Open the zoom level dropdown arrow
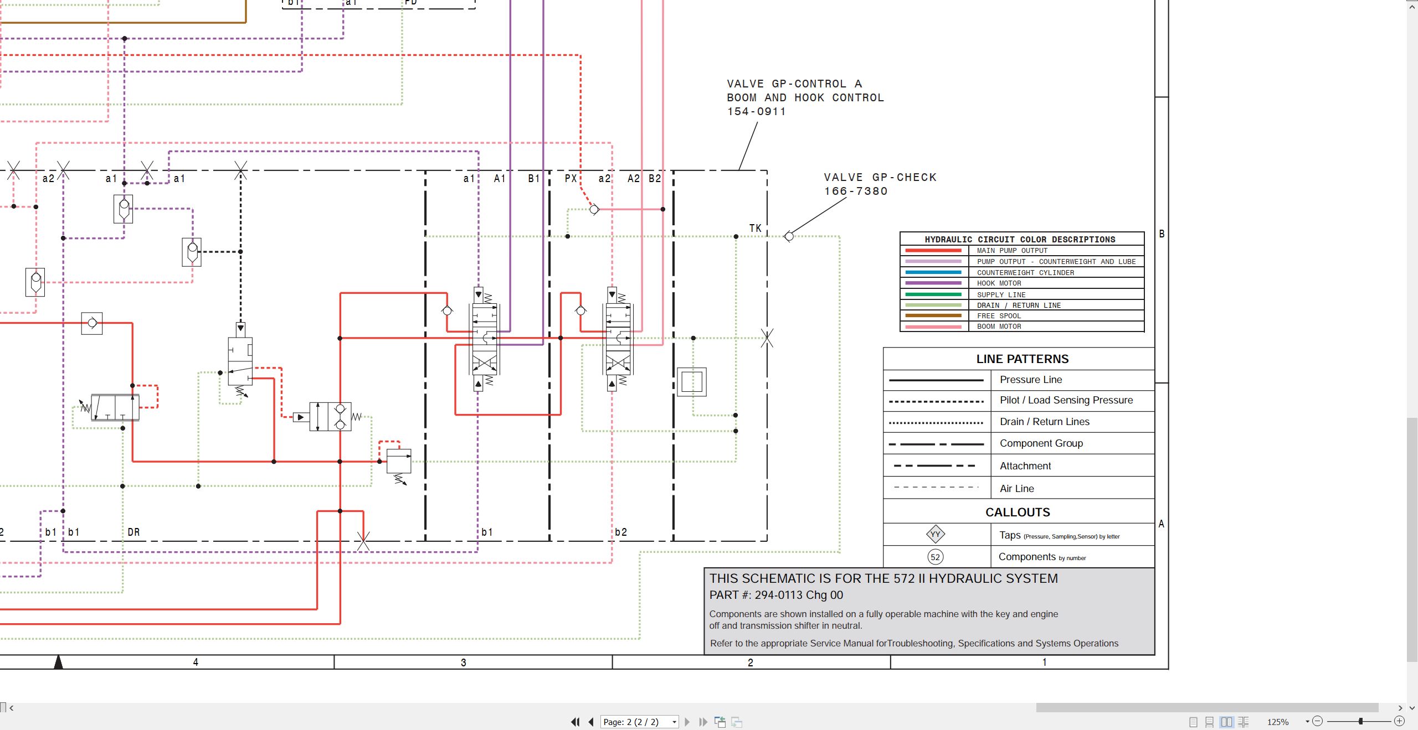 tap(1307, 721)
